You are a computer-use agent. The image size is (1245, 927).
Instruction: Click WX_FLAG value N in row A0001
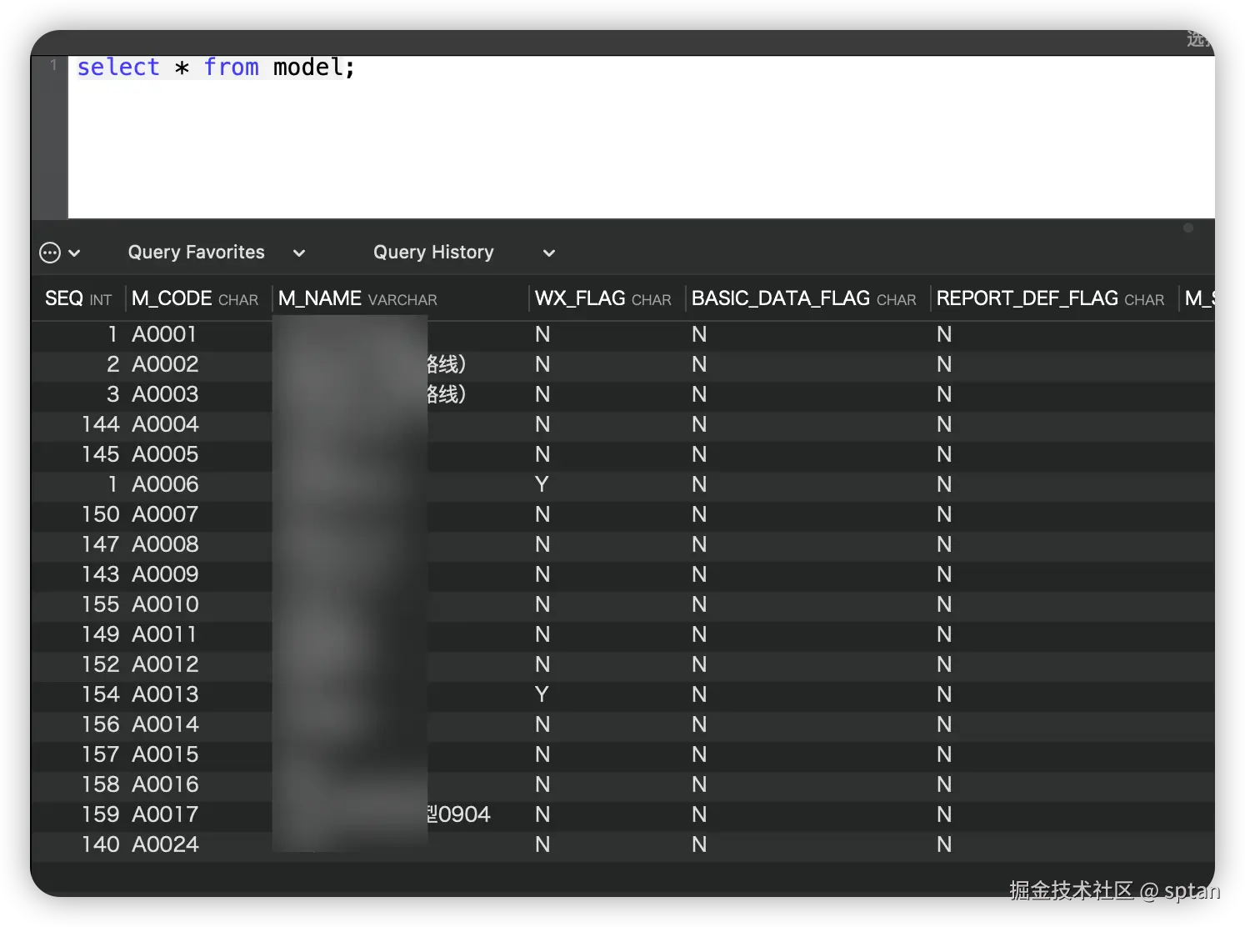point(542,334)
